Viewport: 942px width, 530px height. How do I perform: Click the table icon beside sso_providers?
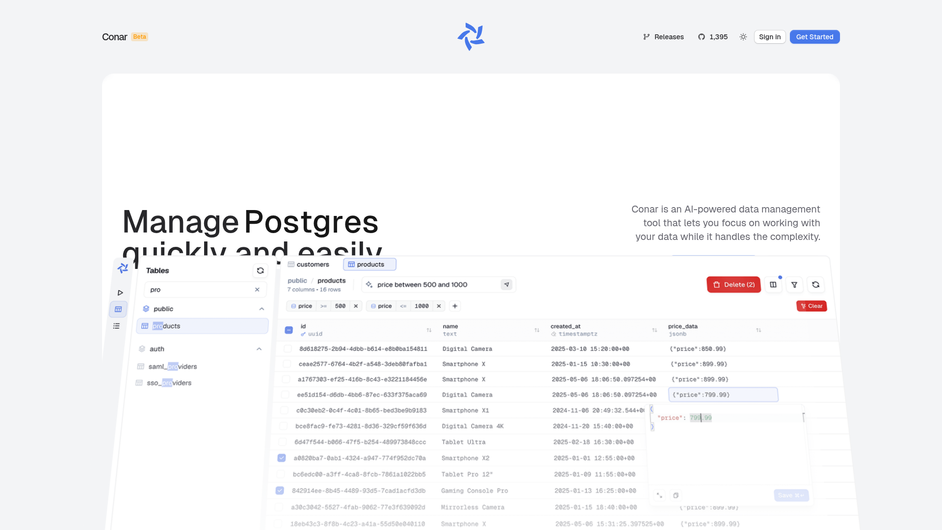(139, 383)
